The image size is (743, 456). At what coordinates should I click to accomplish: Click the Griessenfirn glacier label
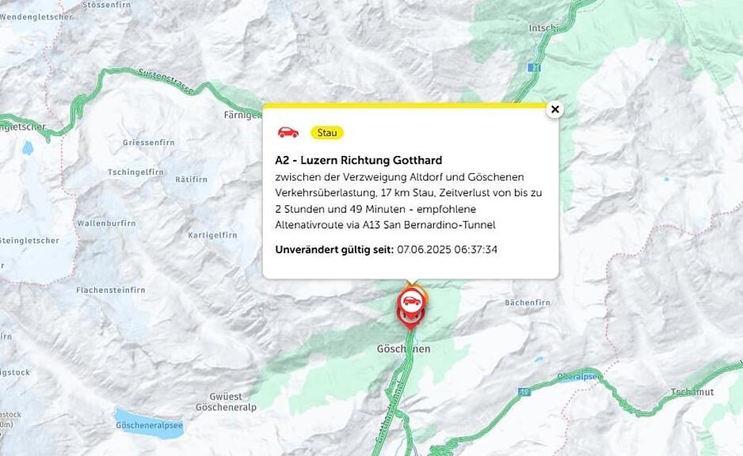click(149, 142)
